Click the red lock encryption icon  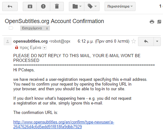[x=16, y=47]
